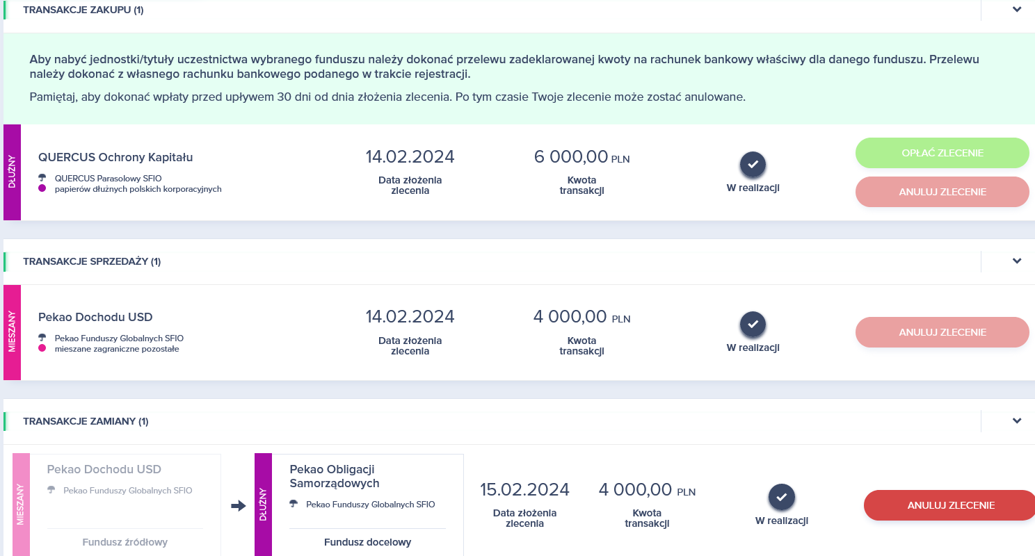Cancel the fund exchange order from 15.02.2024
This screenshot has height=556, width=1035.
pyautogui.click(x=950, y=505)
